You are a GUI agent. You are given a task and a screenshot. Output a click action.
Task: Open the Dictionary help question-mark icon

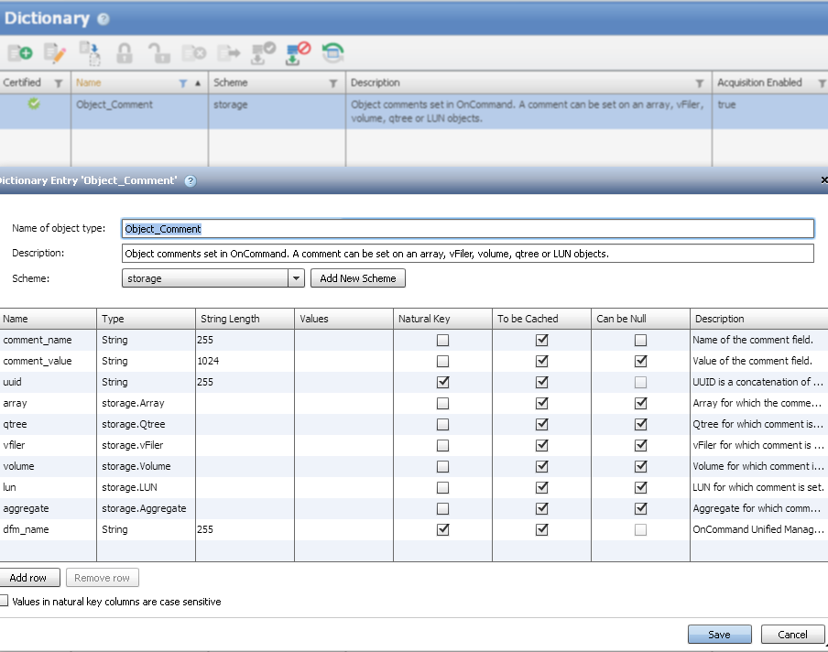103,19
